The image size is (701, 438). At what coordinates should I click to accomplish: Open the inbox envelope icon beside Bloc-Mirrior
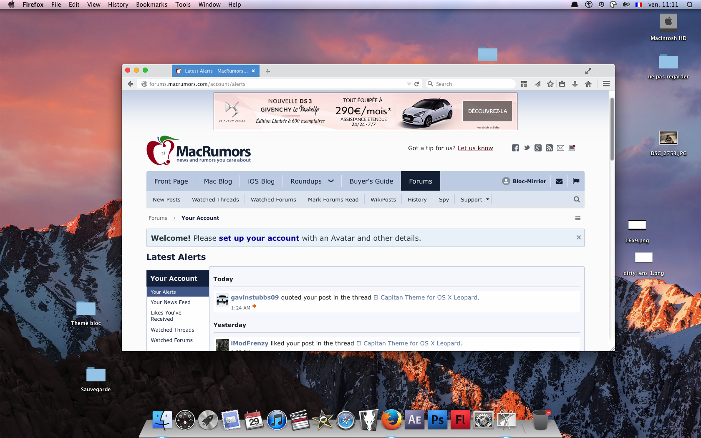(x=560, y=181)
